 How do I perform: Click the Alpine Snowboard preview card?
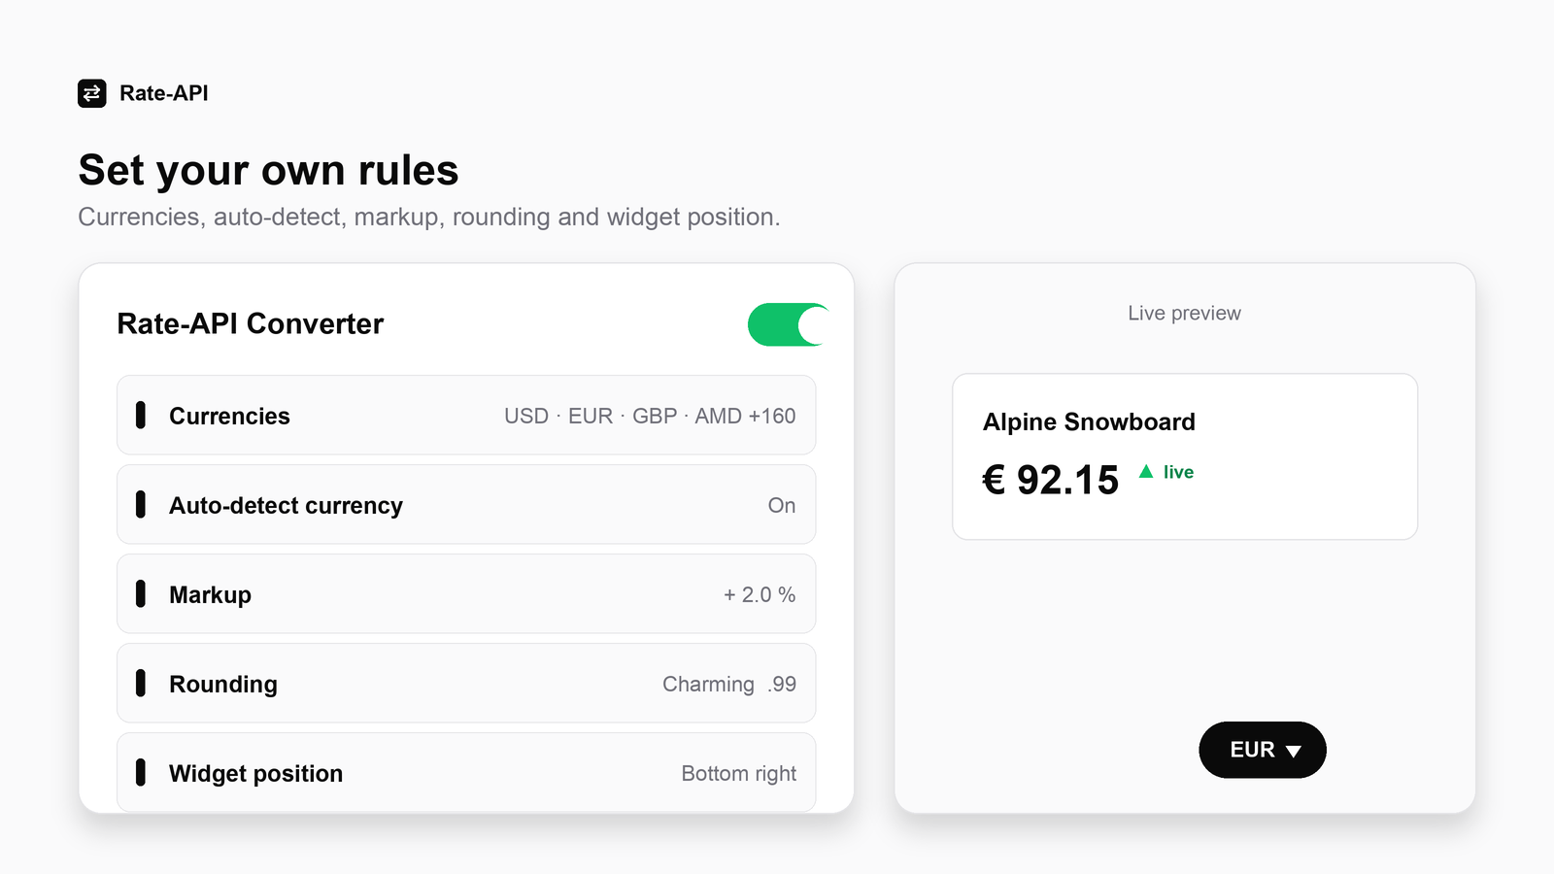click(1185, 456)
